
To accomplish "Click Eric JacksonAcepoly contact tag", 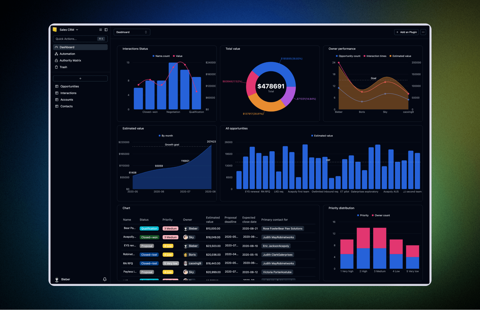I will [276, 246].
